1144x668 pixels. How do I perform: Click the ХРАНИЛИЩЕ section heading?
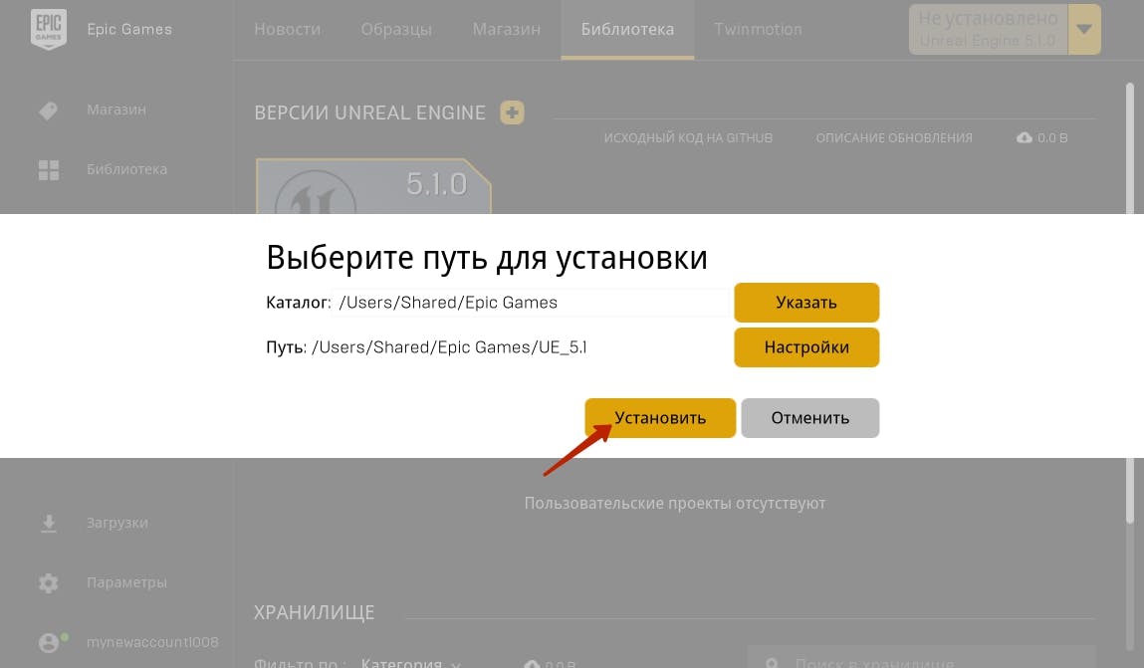pos(314,612)
